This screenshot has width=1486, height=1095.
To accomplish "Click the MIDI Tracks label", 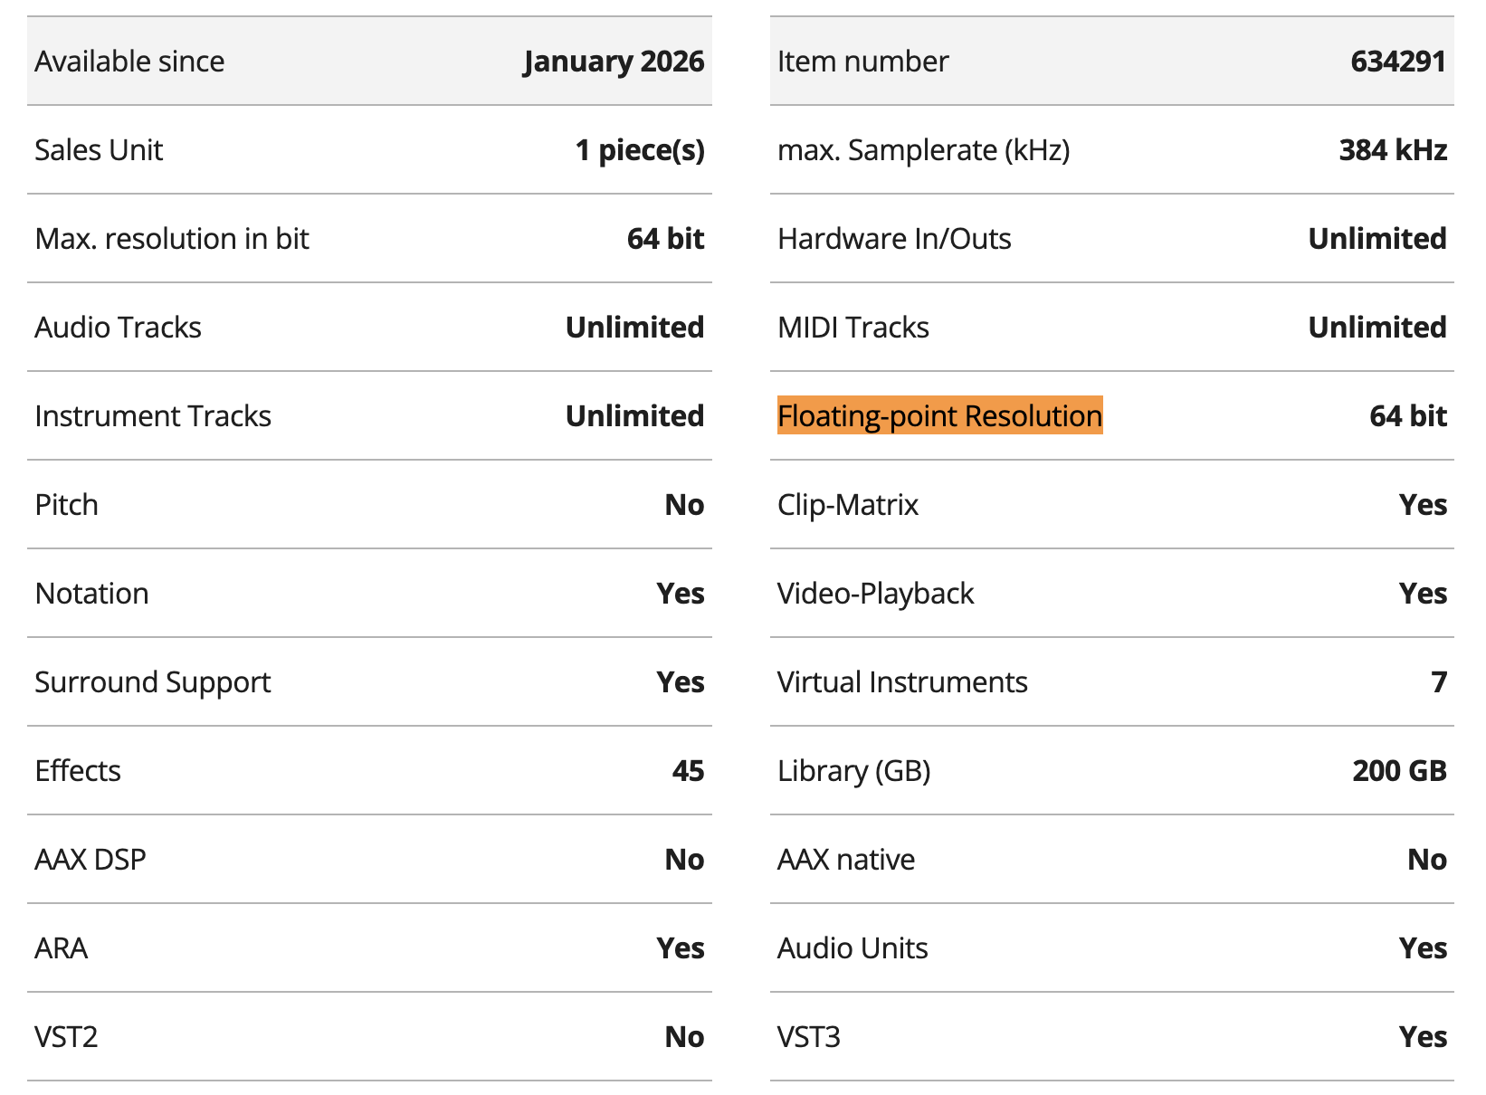I will coord(853,328).
